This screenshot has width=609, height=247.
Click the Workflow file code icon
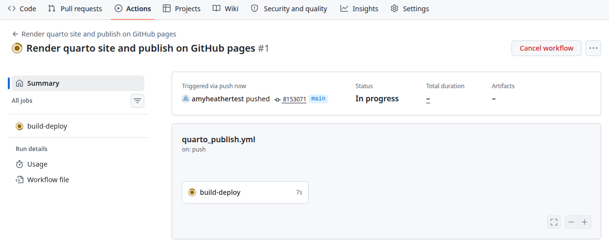coord(20,180)
